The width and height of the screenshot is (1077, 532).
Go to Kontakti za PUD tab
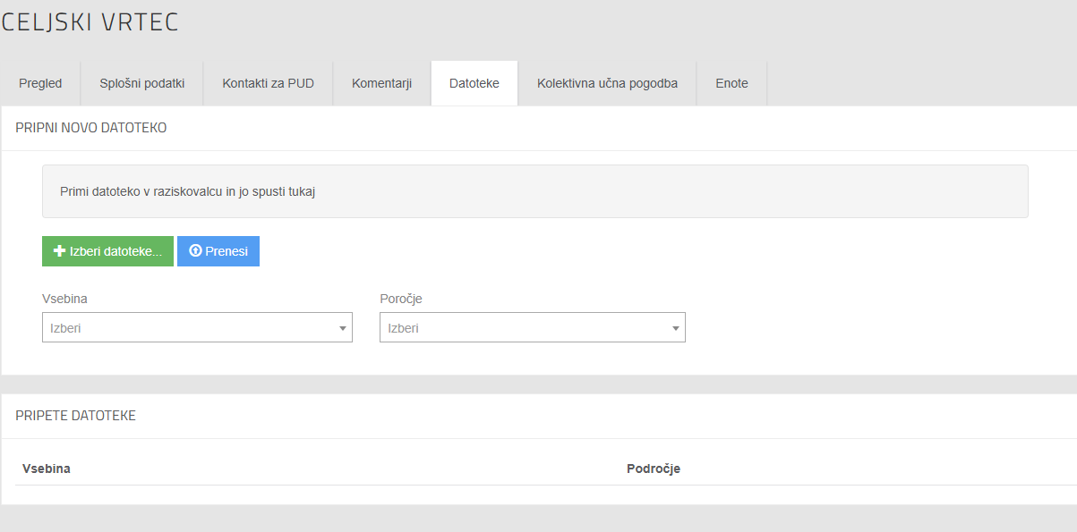[x=269, y=83]
